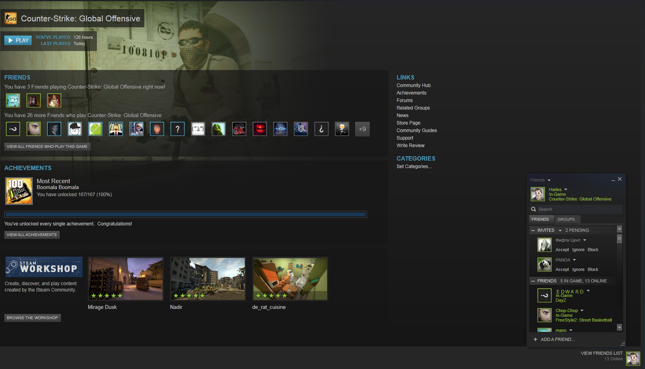Viewport: 645px width, 369px height.
Task: Collapse the FRIENDS section in friends list
Action: coord(533,281)
